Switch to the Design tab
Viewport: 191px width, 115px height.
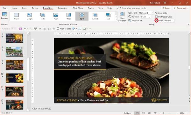coord(35,8)
